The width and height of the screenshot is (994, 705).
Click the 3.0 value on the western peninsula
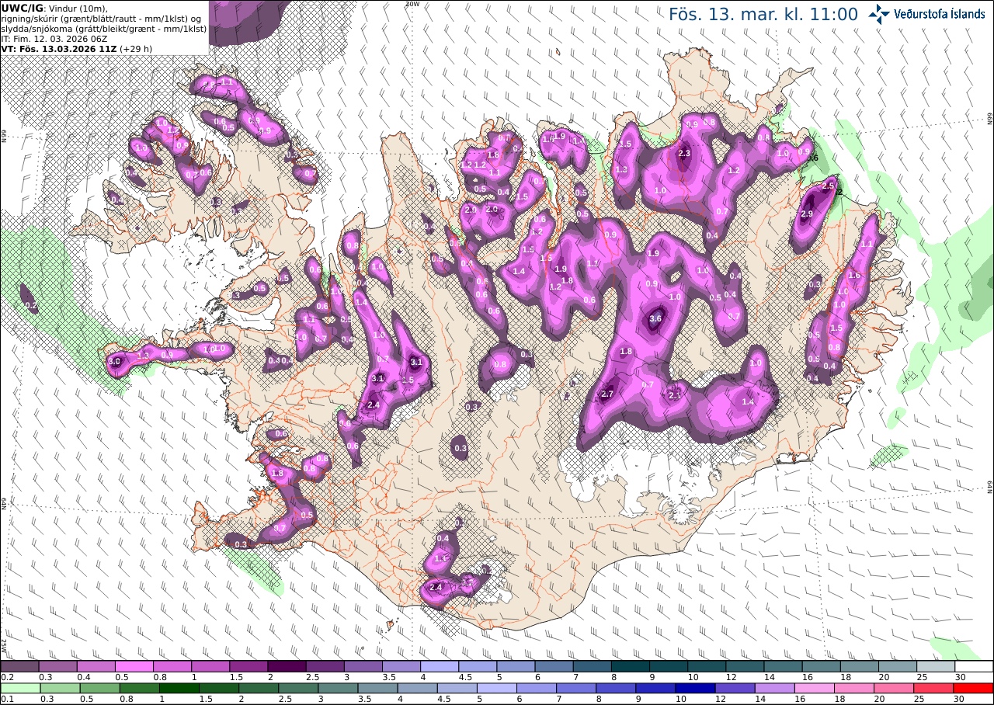115,362
